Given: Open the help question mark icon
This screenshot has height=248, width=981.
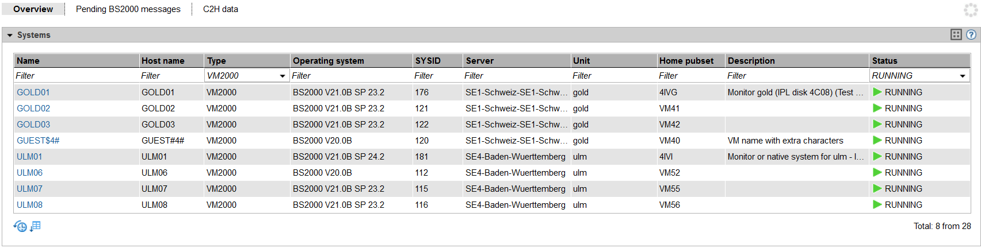Looking at the screenshot, I should (x=971, y=35).
